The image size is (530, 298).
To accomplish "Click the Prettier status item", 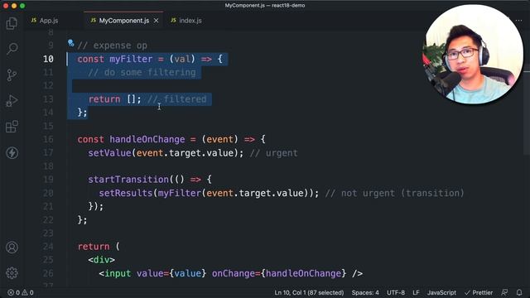I will (479, 292).
